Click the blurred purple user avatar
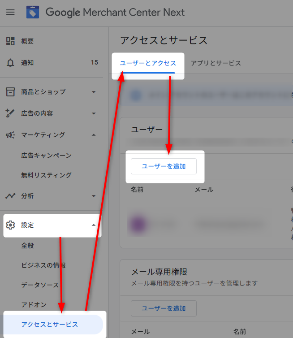The width and height of the screenshot is (293, 338). click(x=138, y=225)
